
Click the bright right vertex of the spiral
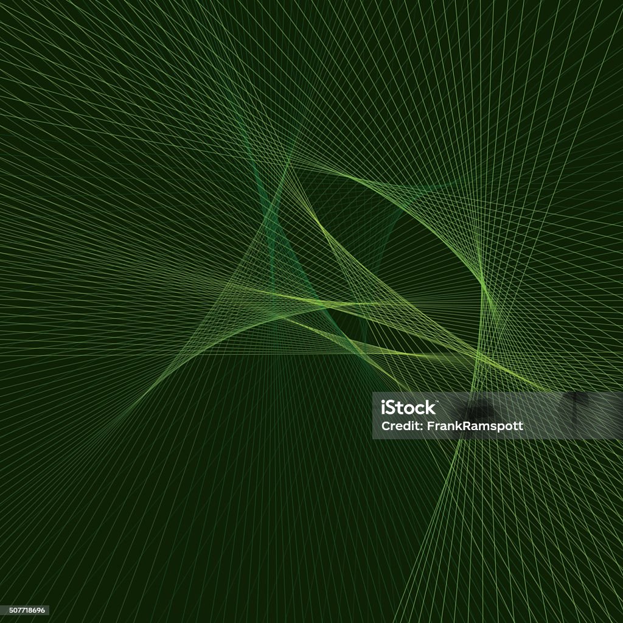tap(482, 285)
